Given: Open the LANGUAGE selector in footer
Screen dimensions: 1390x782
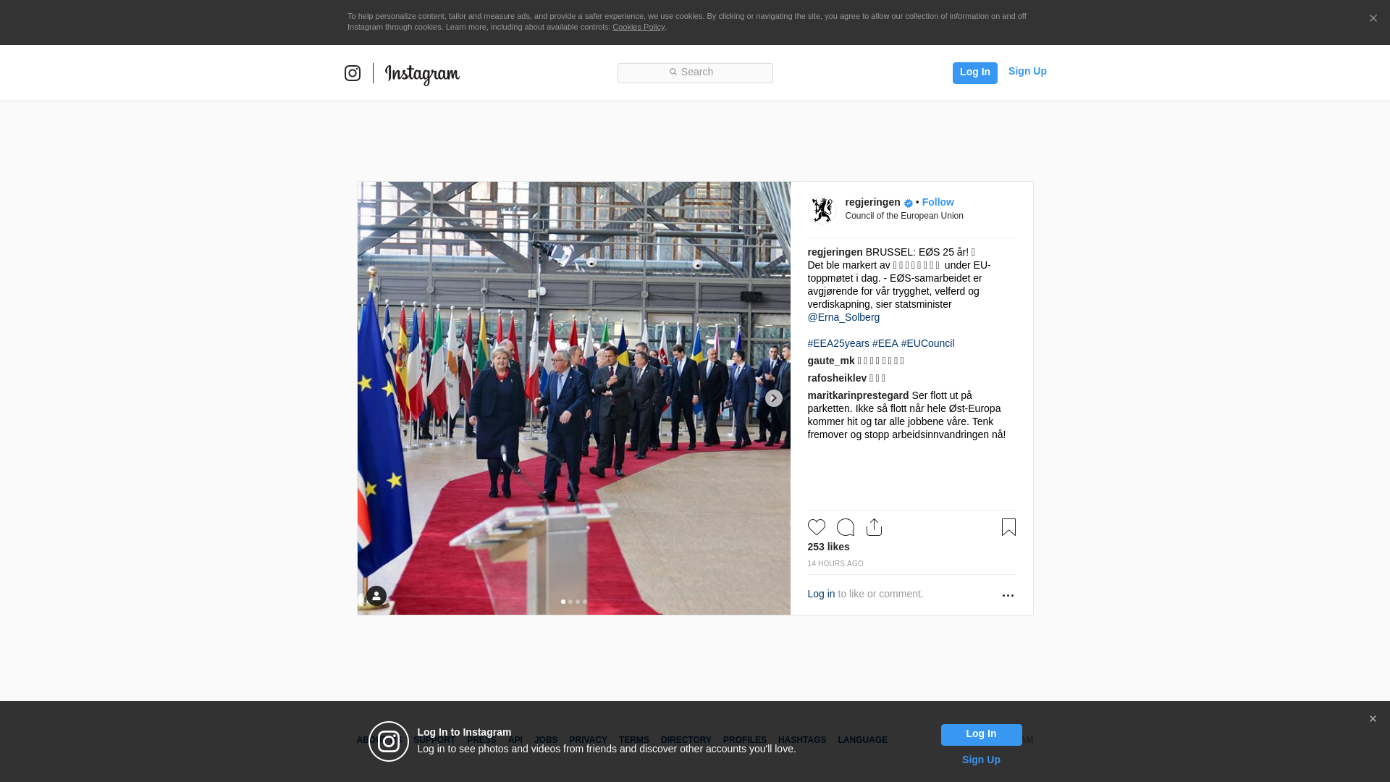Looking at the screenshot, I should (862, 740).
